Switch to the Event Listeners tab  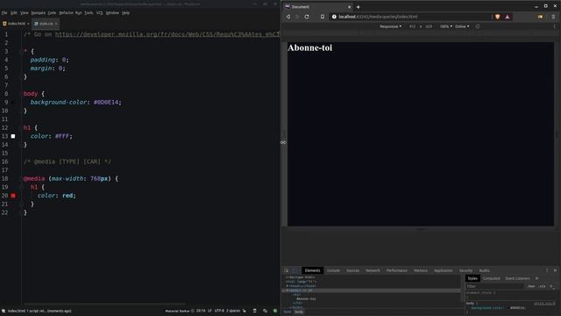(x=517, y=278)
